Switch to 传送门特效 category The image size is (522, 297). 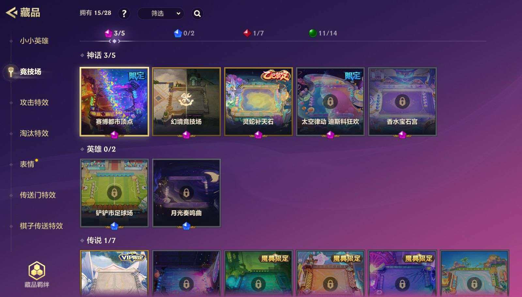coord(38,195)
